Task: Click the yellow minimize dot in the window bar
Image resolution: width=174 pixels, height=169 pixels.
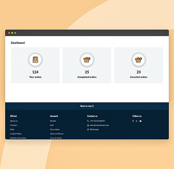Action: coord(12,33)
